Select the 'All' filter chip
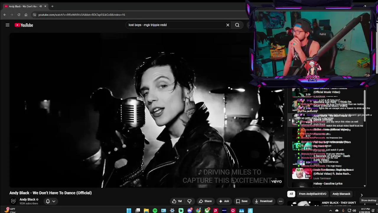This screenshot has height=213, width=378. (x=291, y=194)
